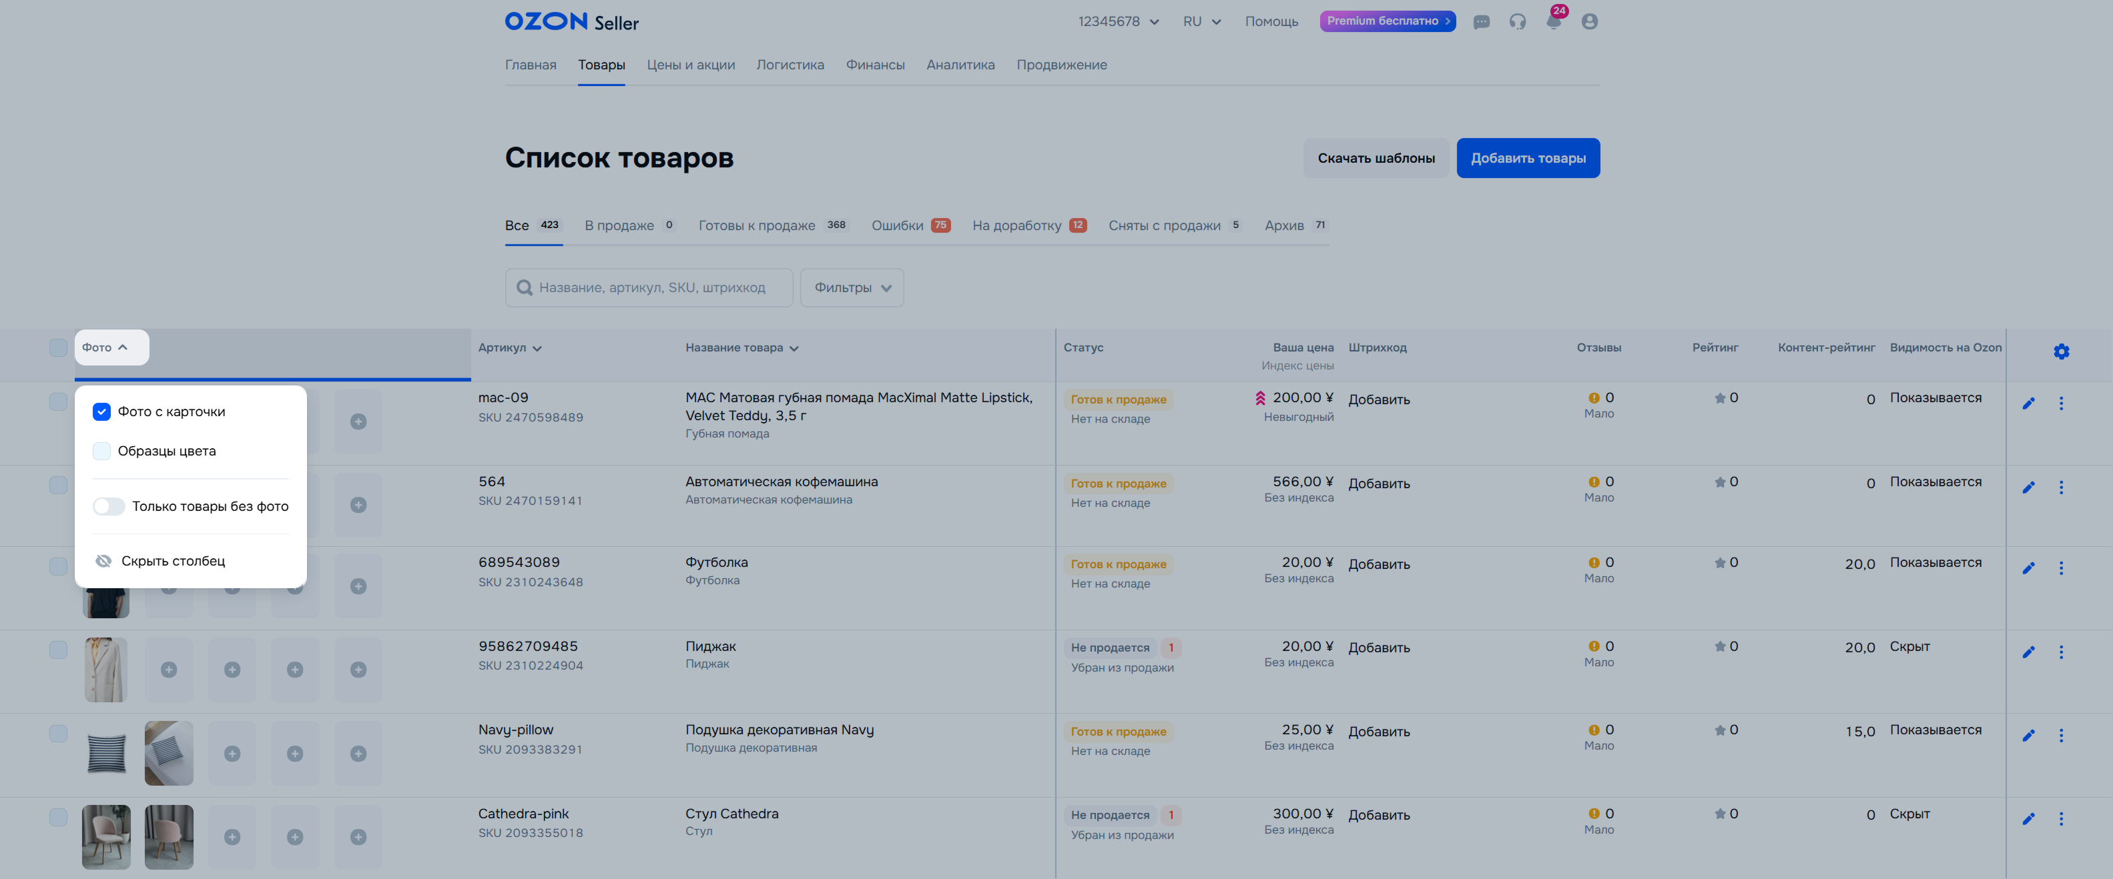The height and width of the screenshot is (879, 2113).
Task: Click Добавить barcode for mac-09
Action: [1379, 399]
